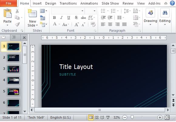Expand the Drawing group button
This screenshot has height=122, width=176.
pos(151,17)
